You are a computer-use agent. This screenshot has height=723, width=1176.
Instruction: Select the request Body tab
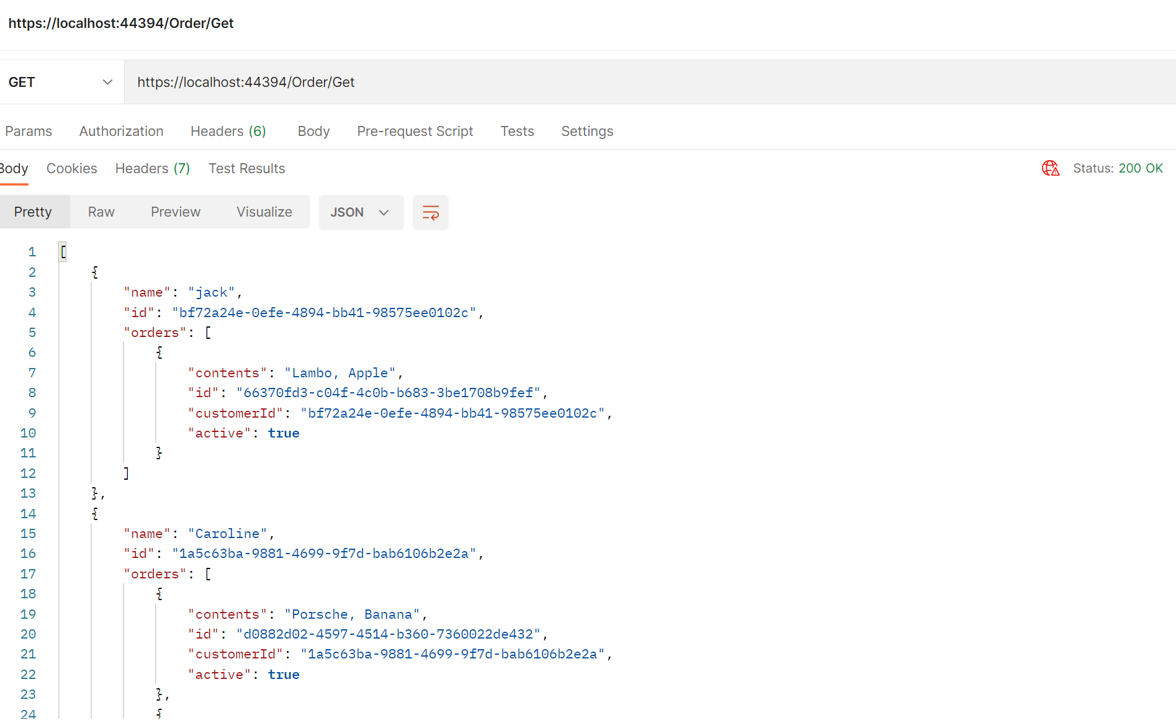313,132
